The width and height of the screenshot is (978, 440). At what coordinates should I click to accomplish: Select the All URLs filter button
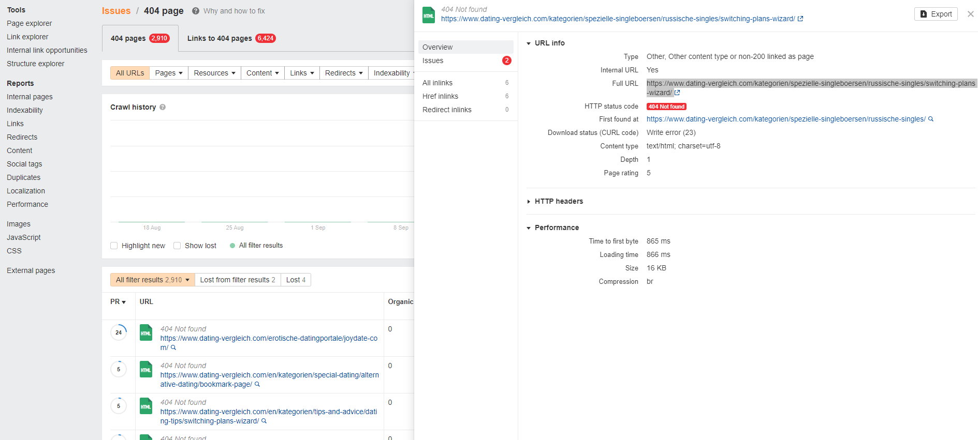coord(130,73)
